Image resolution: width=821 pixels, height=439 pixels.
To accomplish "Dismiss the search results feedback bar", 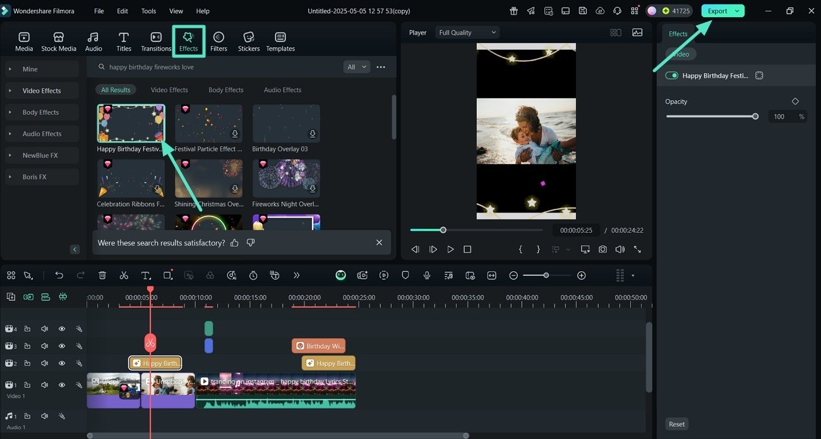I will point(379,242).
